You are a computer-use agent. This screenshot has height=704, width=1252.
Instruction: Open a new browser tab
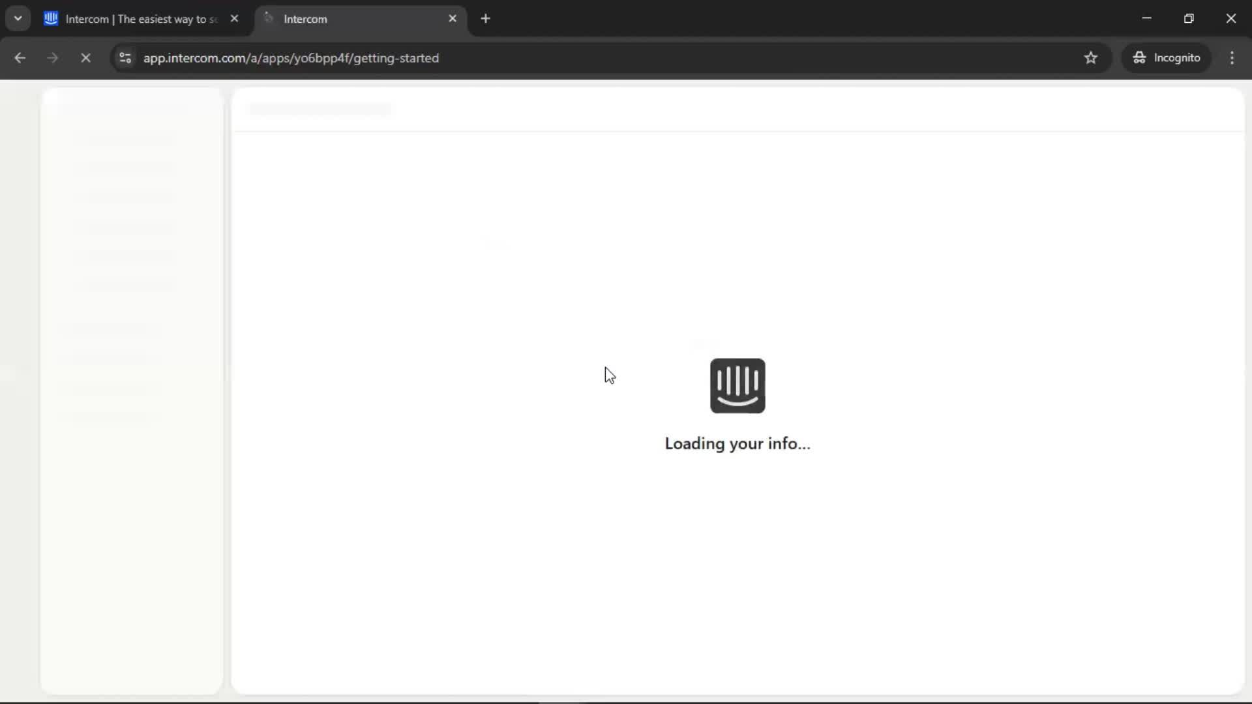point(485,18)
